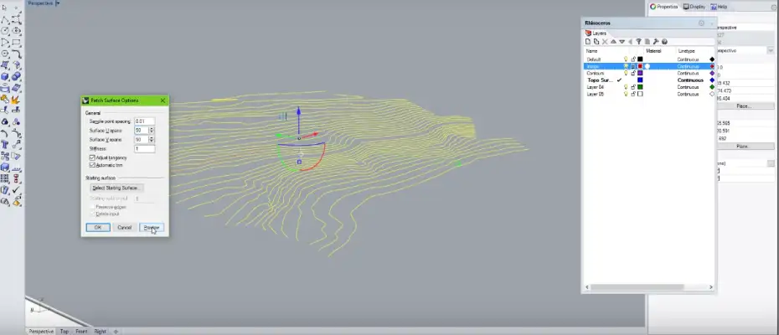Open Topo Surface layer blue color swatch
Viewport: 779px width, 335px height.
click(641, 80)
